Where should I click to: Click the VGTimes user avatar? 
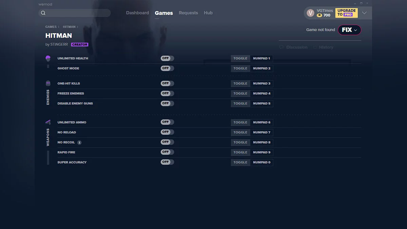[x=310, y=13]
